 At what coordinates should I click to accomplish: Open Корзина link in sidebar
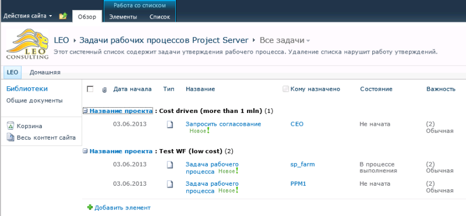coord(30,126)
